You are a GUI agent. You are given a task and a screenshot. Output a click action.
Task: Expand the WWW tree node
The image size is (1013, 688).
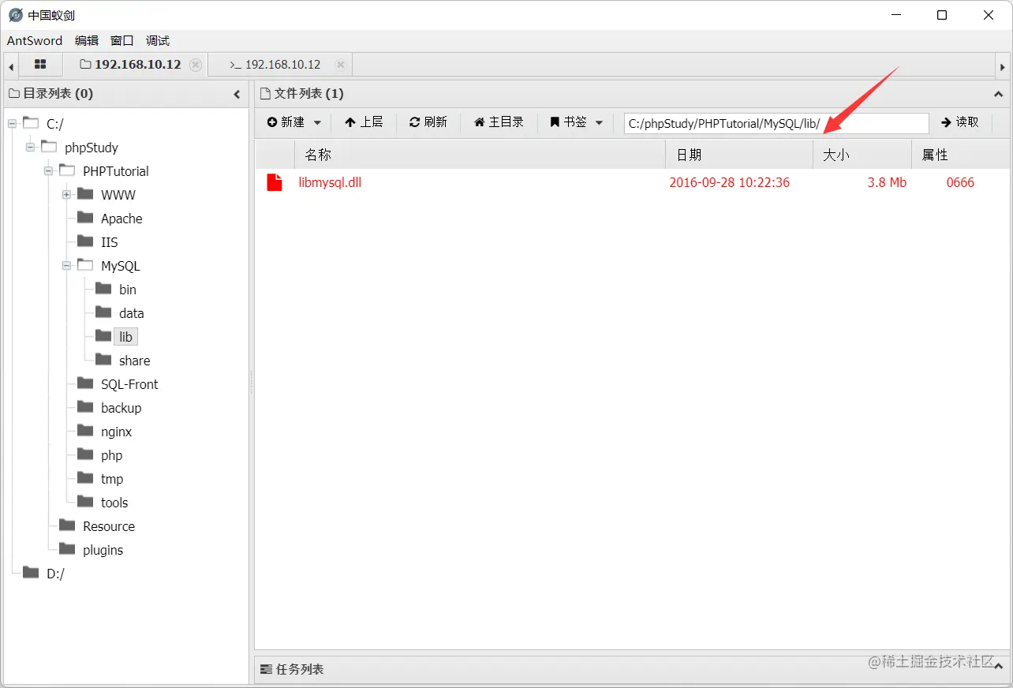(x=67, y=194)
